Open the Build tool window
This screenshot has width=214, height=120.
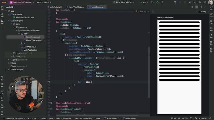(2, 78)
